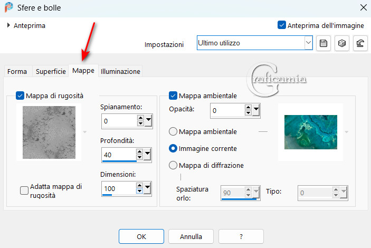The image size is (371, 248).
Task: Click the save preset floppy disk icon
Action: (324, 43)
